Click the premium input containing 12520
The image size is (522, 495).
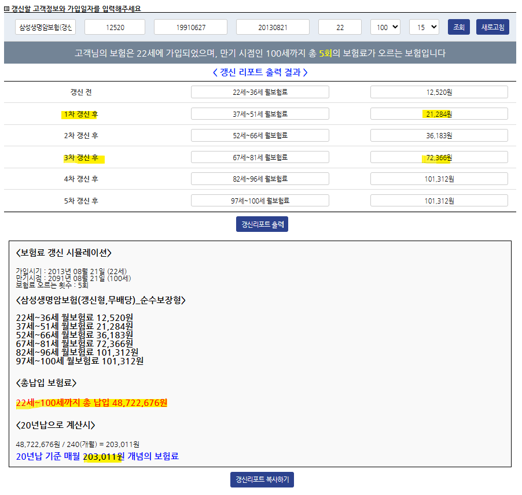115,27
